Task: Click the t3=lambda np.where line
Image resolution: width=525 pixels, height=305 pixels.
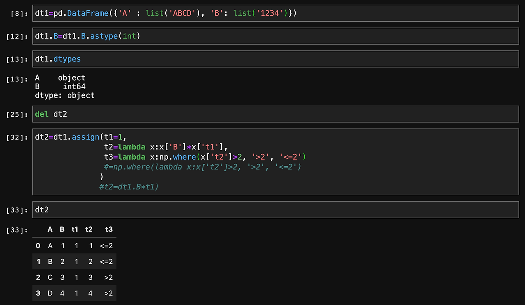Action: click(205, 157)
